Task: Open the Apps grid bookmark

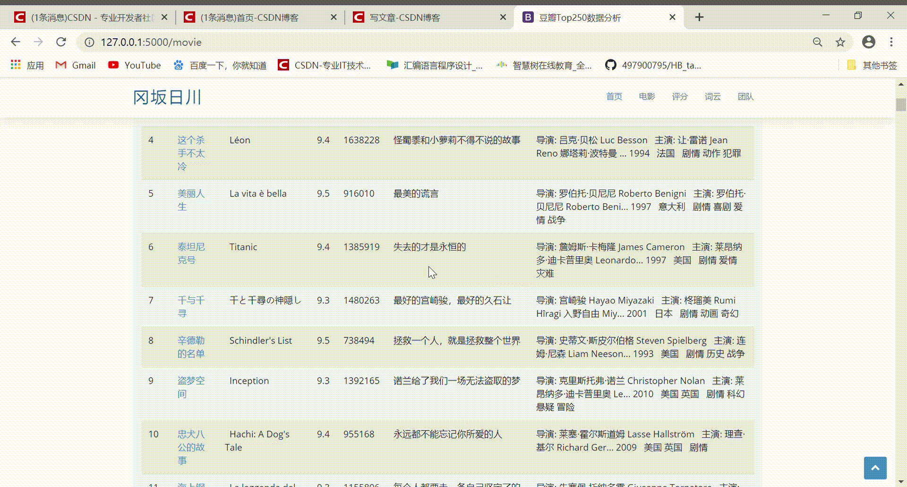Action: [27, 65]
